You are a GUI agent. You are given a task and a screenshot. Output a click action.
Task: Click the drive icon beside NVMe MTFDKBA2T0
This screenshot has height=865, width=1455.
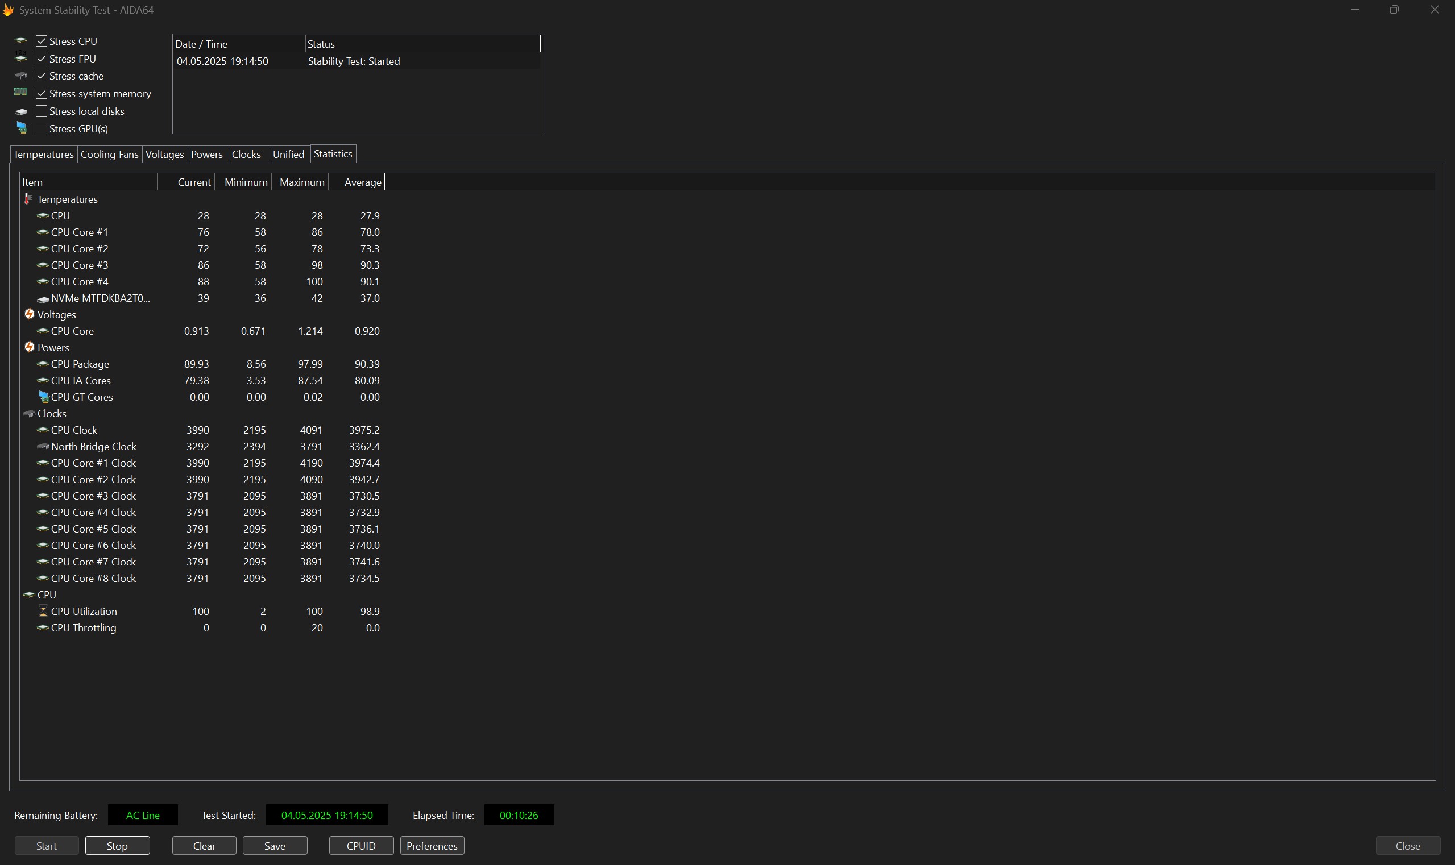click(x=43, y=299)
